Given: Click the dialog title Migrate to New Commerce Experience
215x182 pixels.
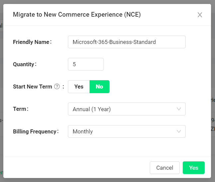Looking at the screenshot, I should click(77, 15).
